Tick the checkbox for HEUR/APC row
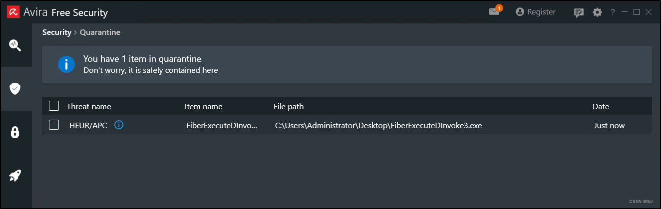Viewport: 661px width, 209px height. click(x=54, y=125)
